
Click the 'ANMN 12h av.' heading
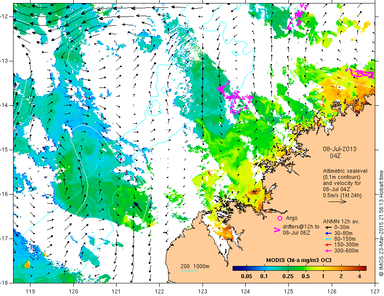(x=341, y=222)
